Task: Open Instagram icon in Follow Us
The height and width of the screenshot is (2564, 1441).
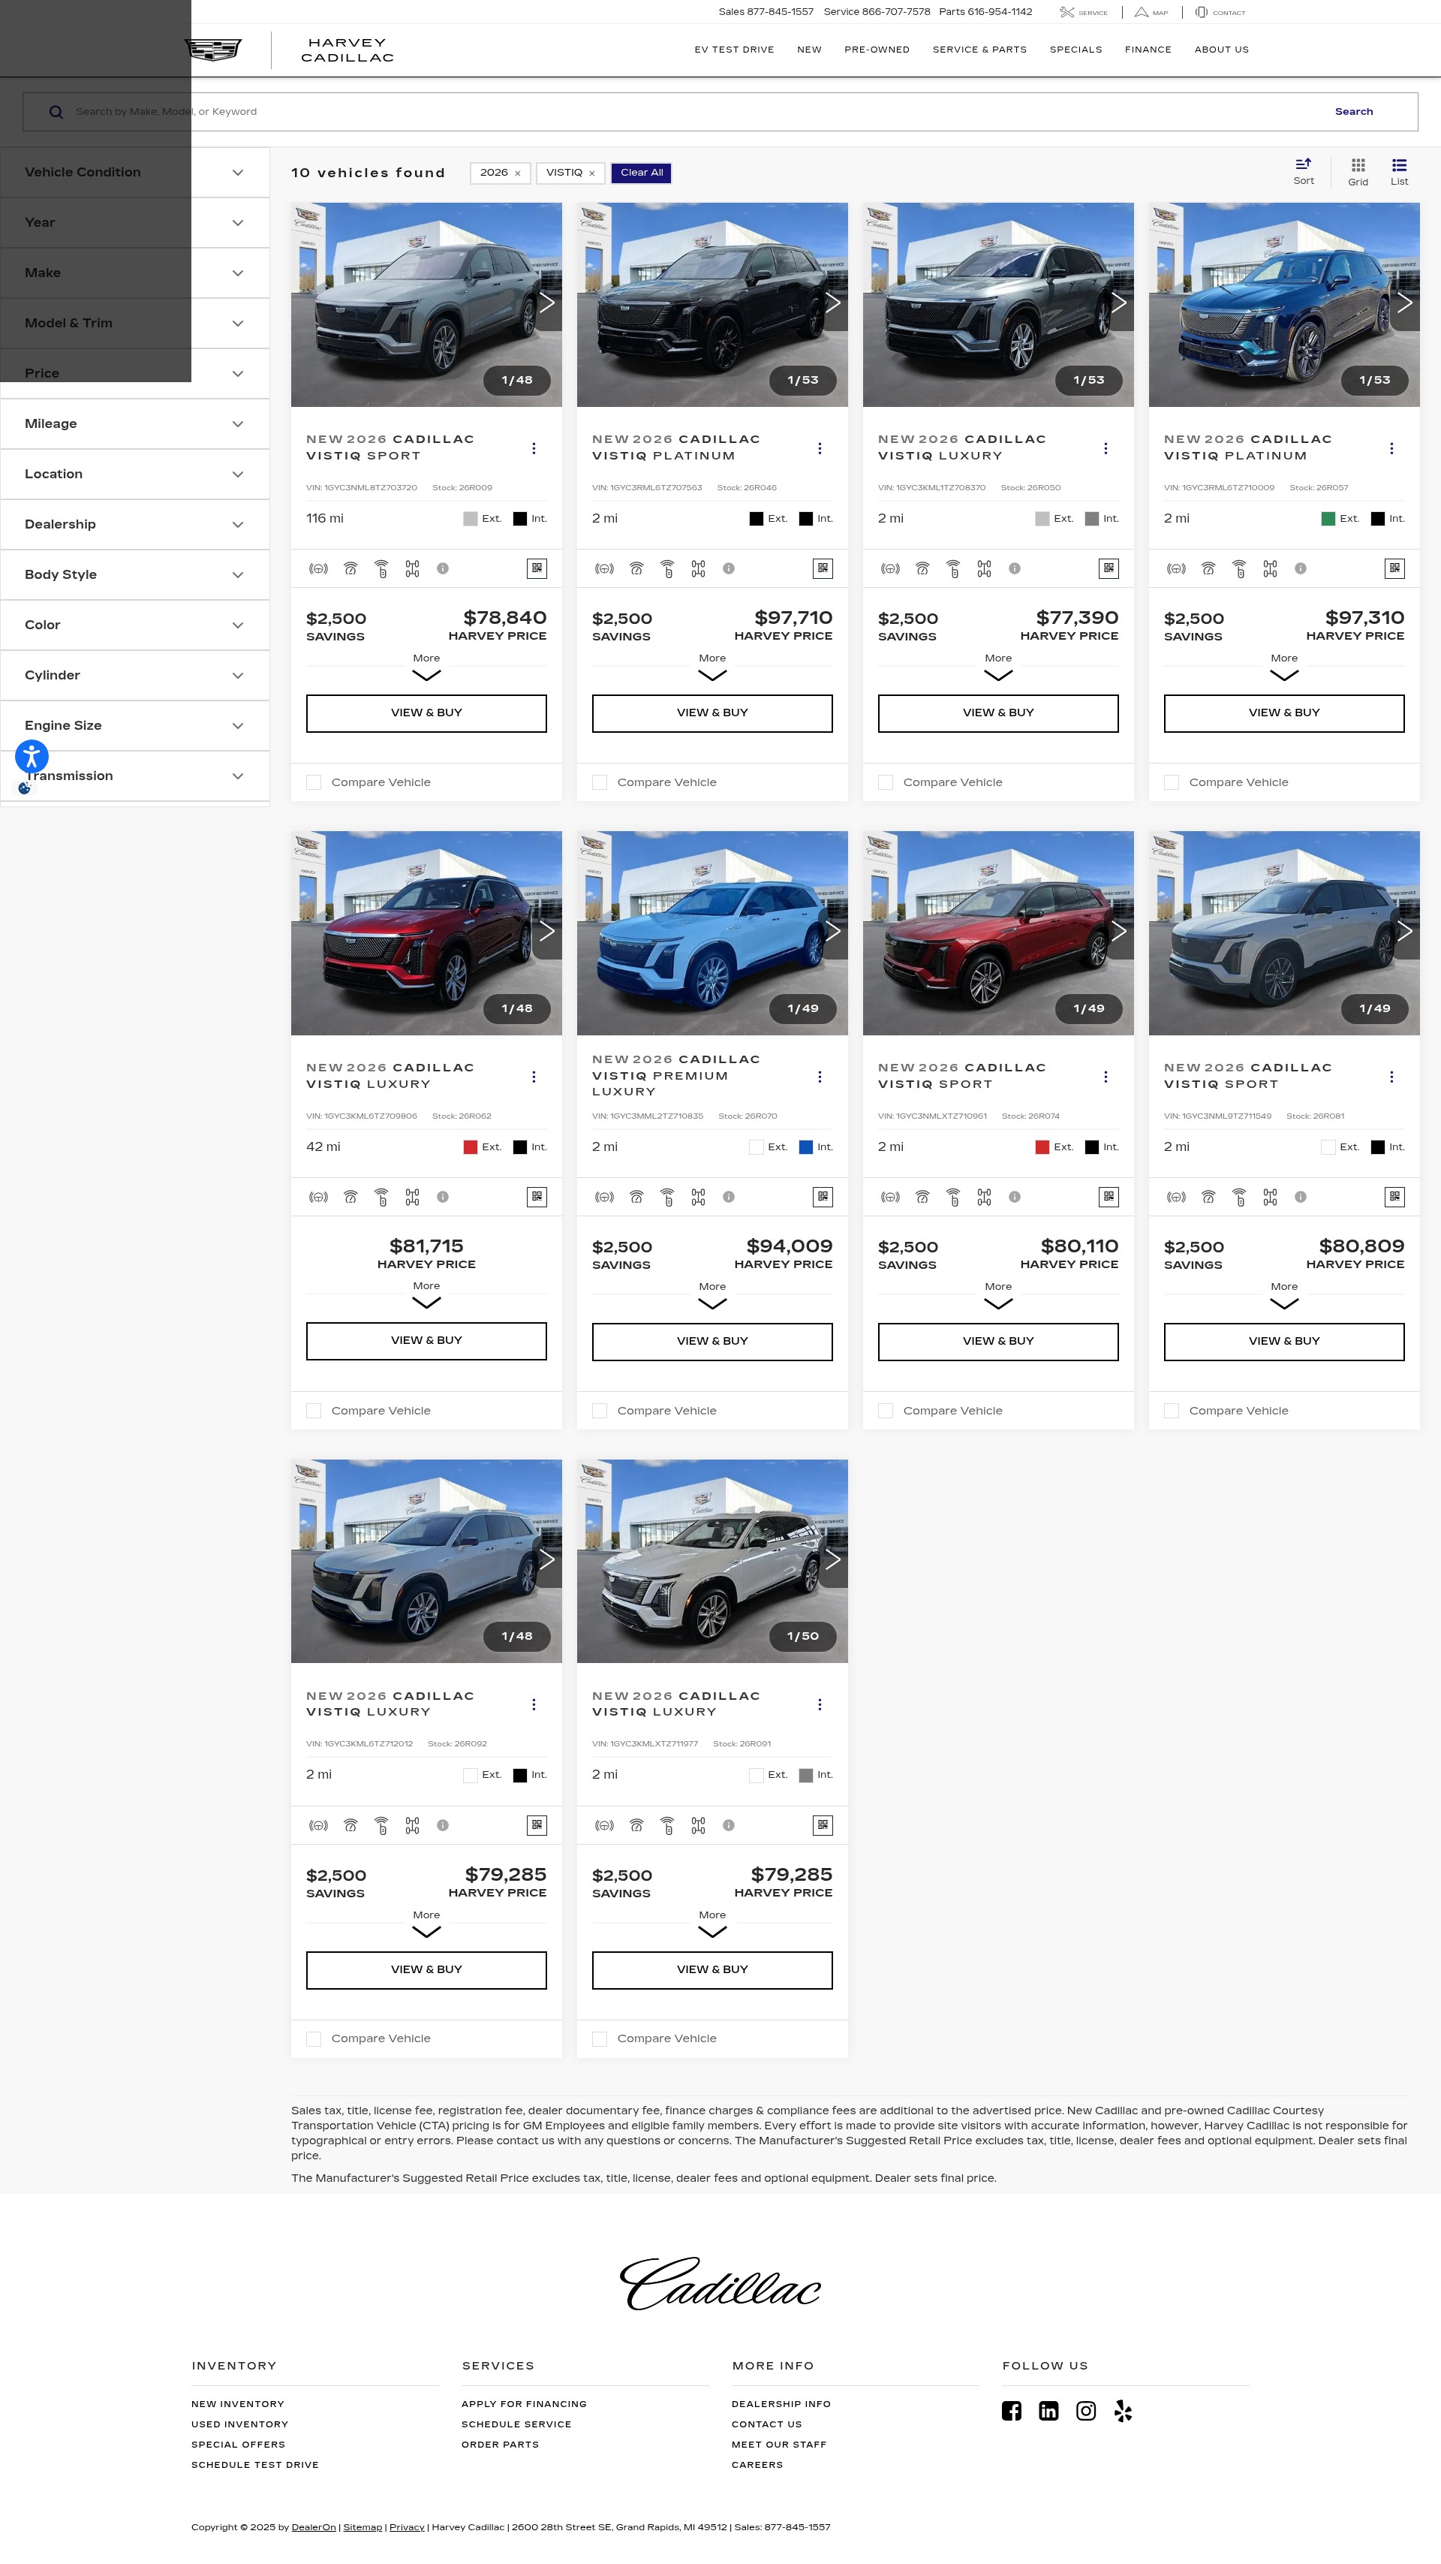Action: [1086, 2411]
